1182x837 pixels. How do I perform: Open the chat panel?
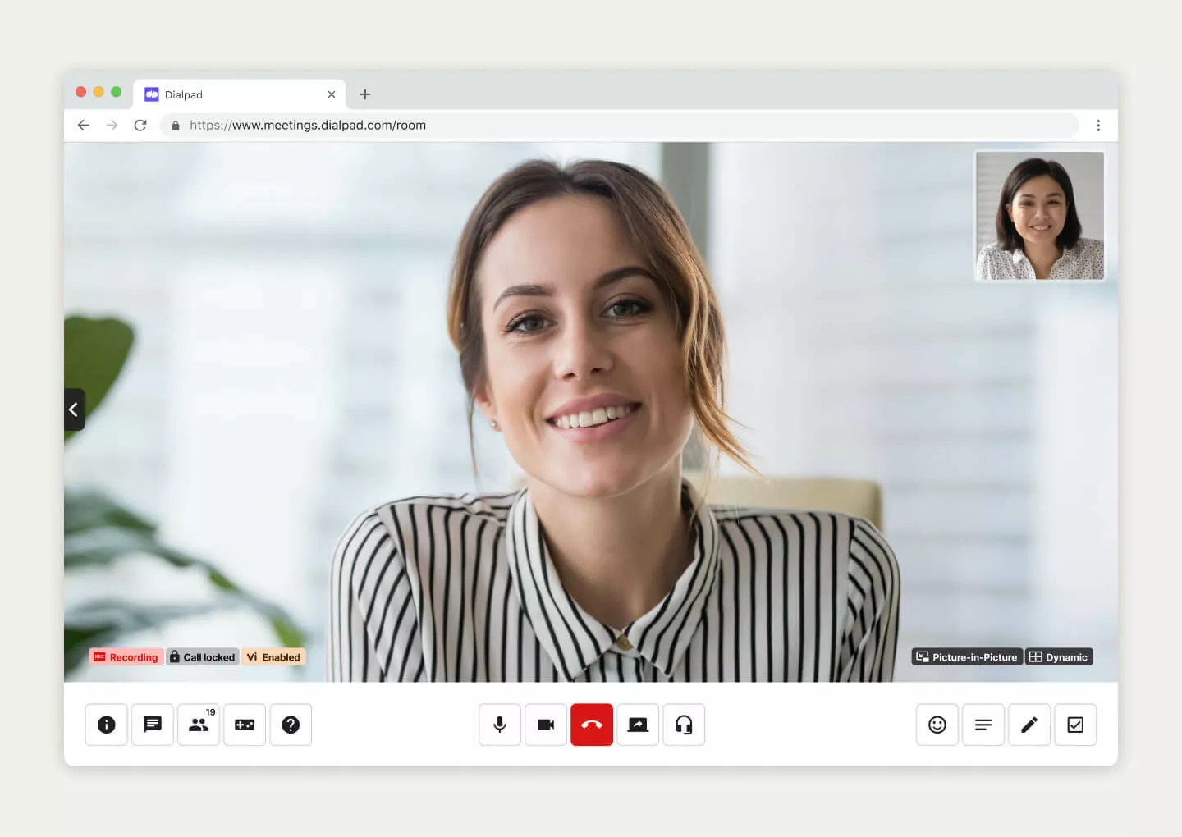pyautogui.click(x=153, y=725)
